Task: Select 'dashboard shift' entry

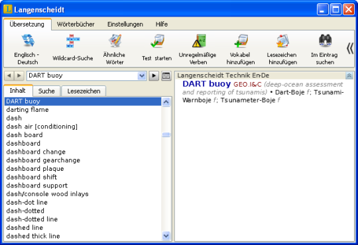Action: click(83, 177)
